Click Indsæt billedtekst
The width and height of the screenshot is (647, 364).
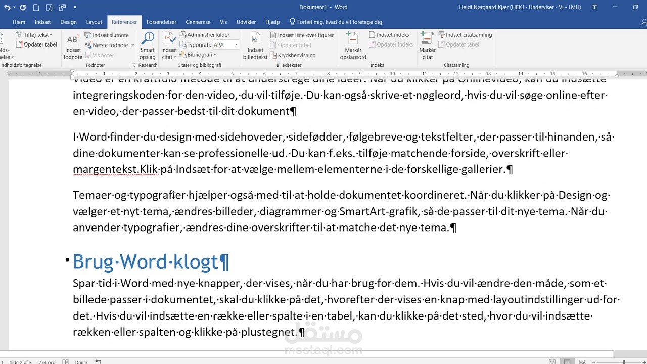coord(255,45)
